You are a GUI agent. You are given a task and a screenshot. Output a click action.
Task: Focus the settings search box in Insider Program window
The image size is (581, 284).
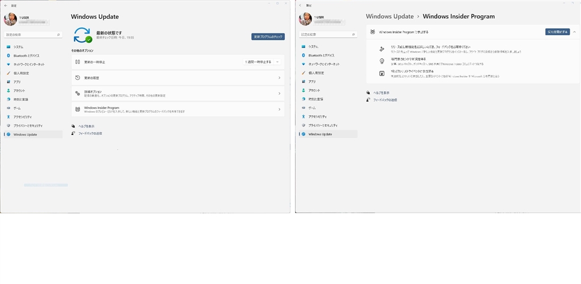(329, 34)
